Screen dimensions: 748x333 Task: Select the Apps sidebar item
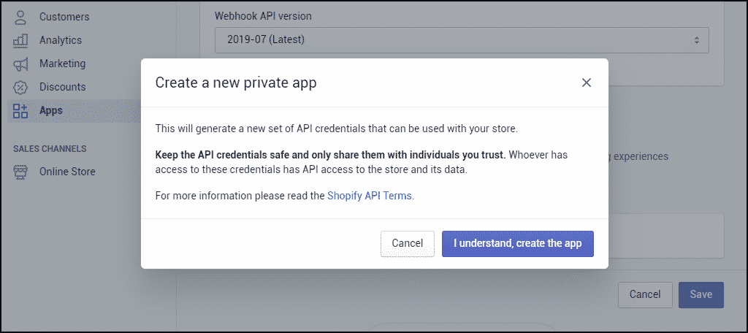51,110
